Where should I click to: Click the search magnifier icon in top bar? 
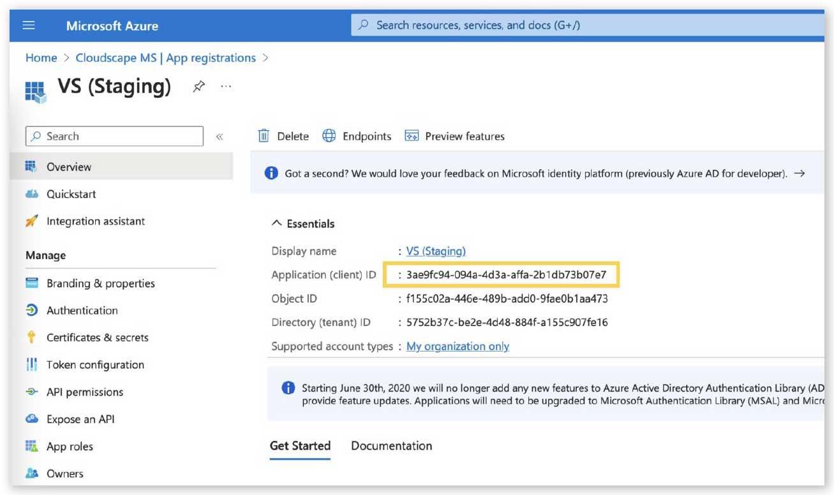coord(363,26)
